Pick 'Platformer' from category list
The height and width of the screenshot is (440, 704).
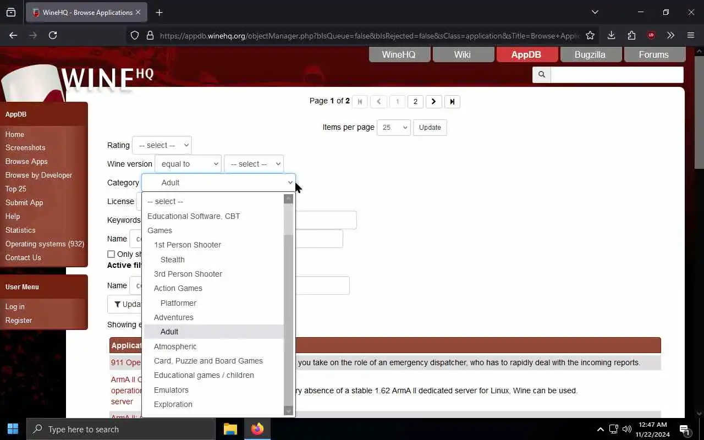pos(213,303)
